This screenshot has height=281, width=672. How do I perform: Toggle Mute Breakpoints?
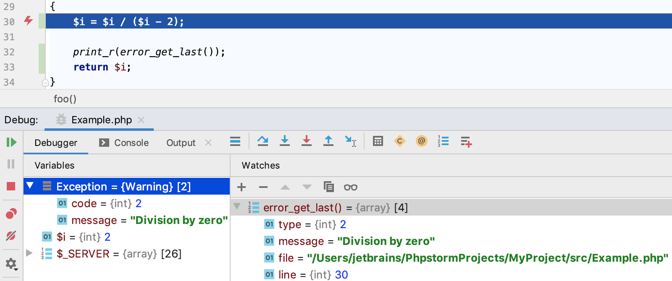(x=11, y=236)
